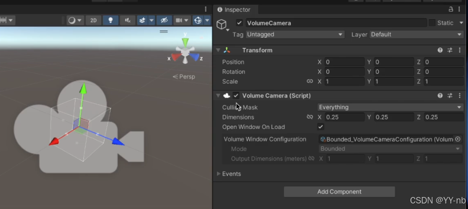The image size is (468, 209).
Task: Open Transform component help reference
Action: click(440, 50)
